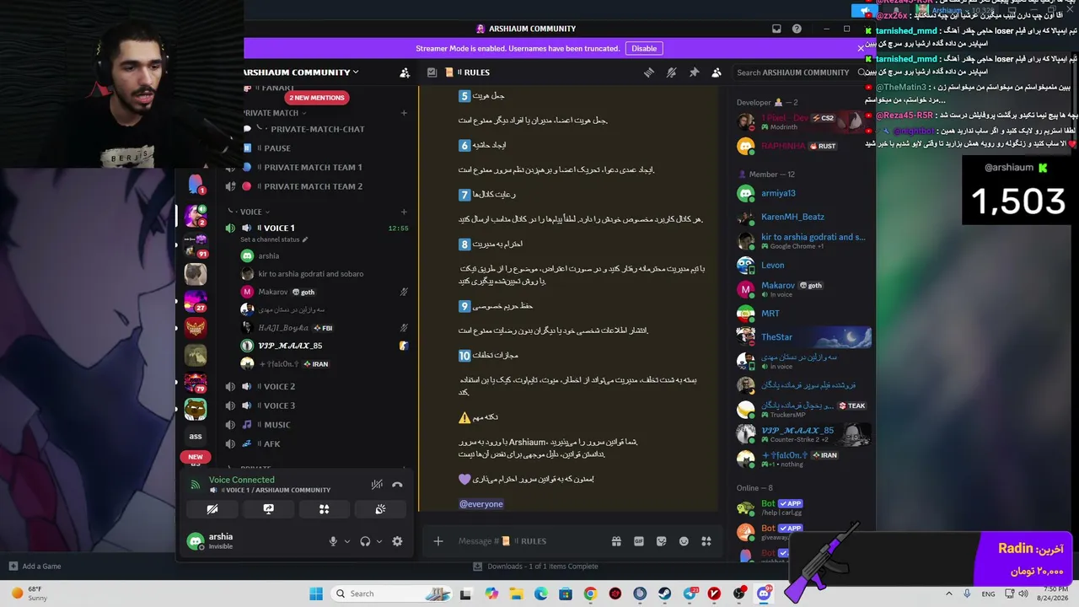1079x607 pixels.
Task: Open member armiya13 profile
Action: pyautogui.click(x=803, y=193)
